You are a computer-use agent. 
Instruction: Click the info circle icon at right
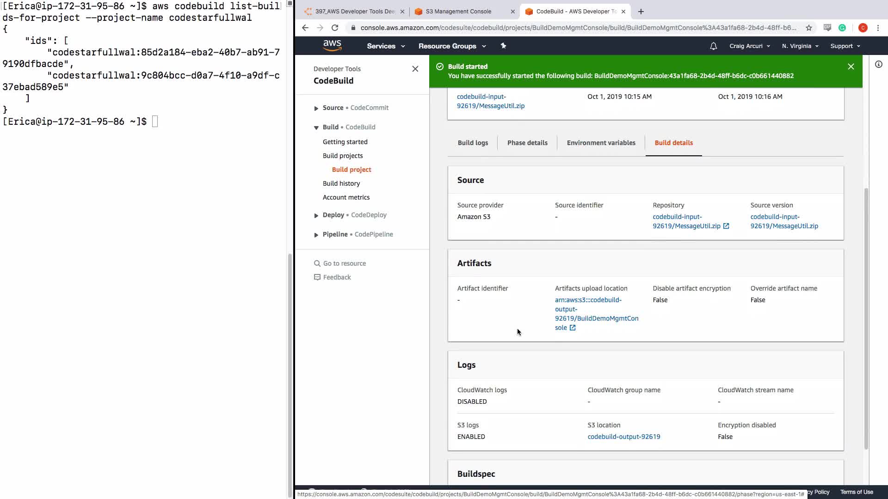[x=878, y=65]
